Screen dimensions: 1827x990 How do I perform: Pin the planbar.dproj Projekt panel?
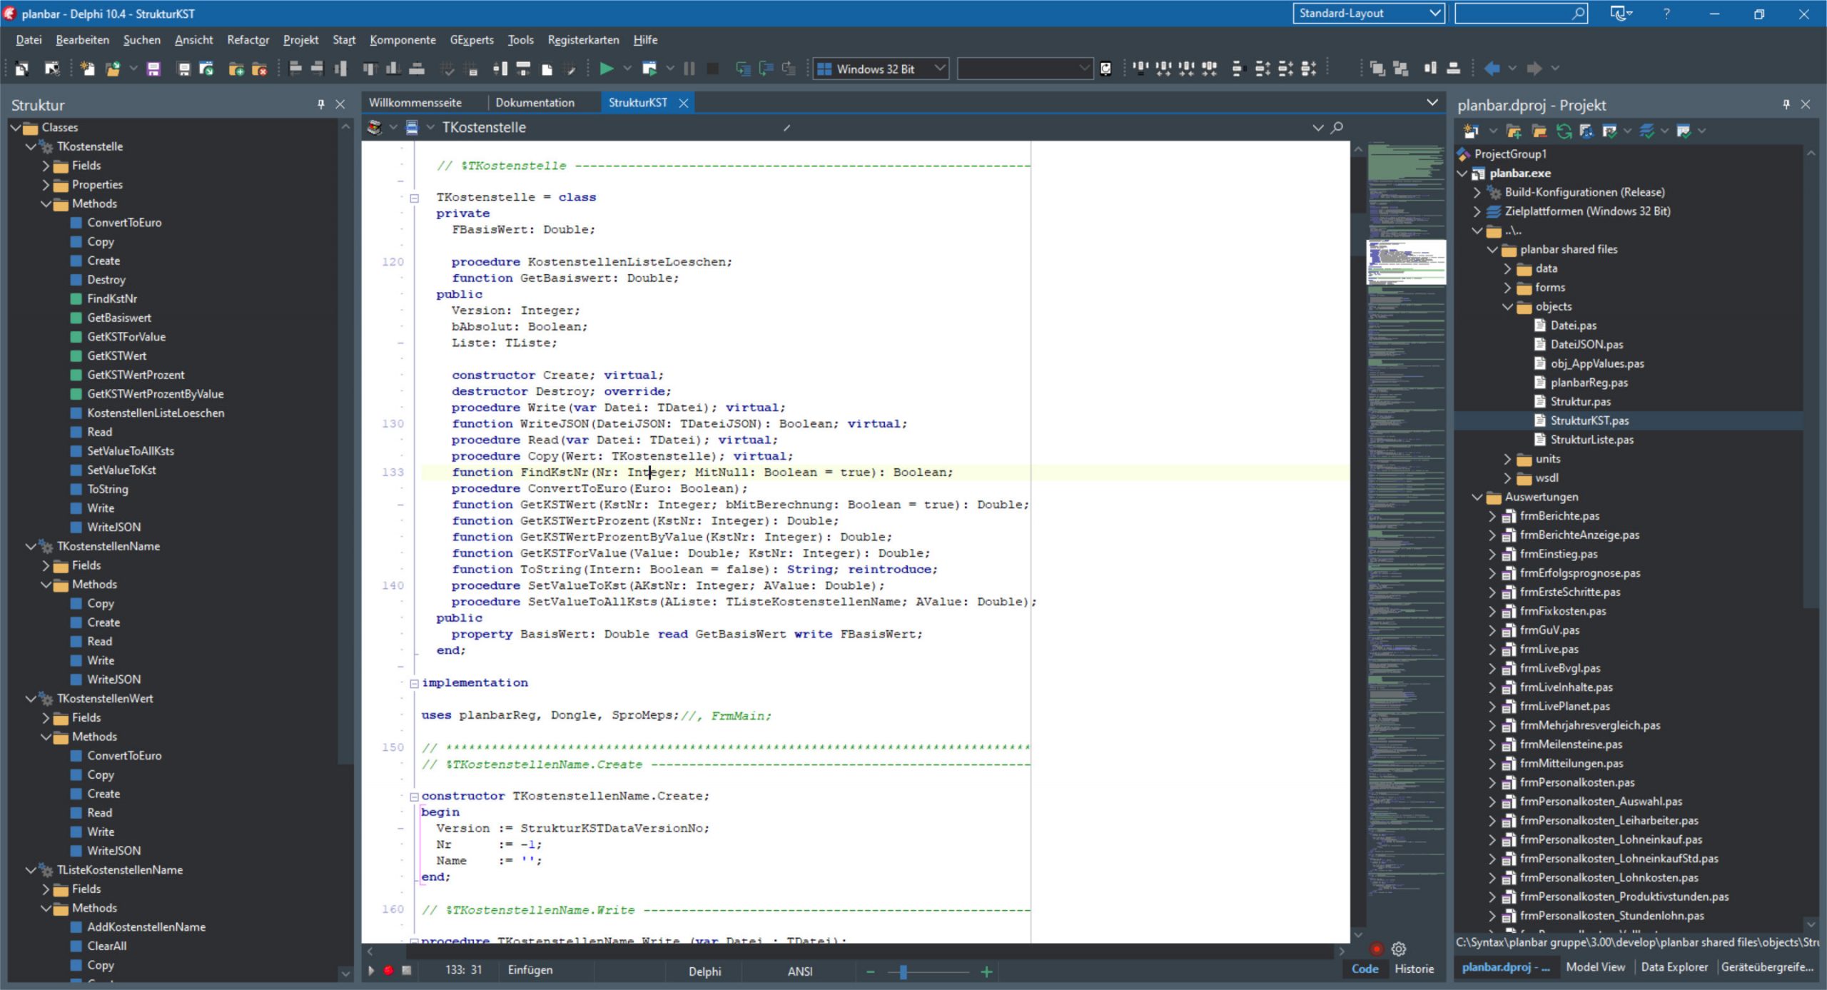pyautogui.click(x=1786, y=104)
